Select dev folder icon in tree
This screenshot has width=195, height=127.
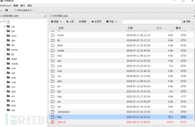pyautogui.click(x=8, y=40)
